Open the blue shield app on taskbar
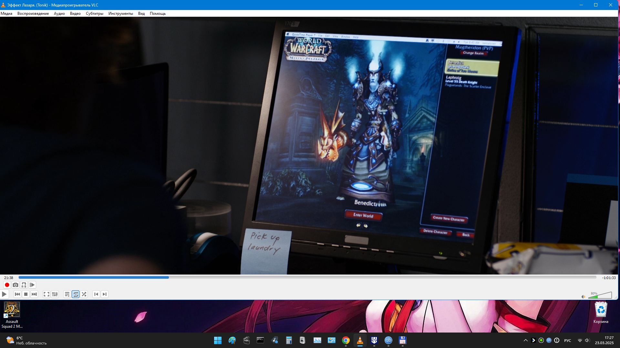 coord(374,340)
